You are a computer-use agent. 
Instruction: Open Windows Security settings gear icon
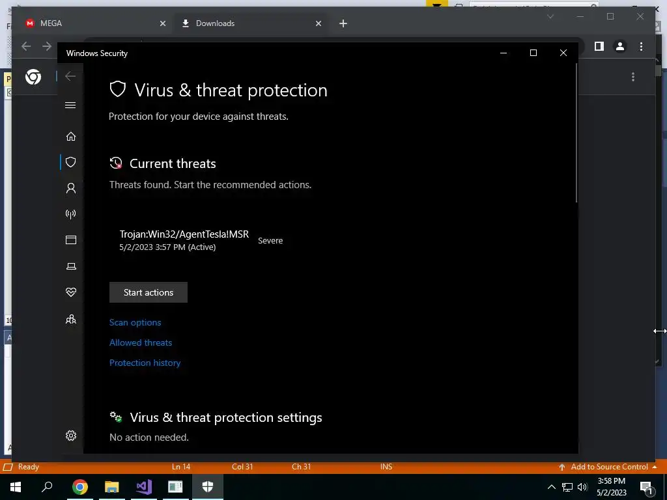click(x=70, y=436)
